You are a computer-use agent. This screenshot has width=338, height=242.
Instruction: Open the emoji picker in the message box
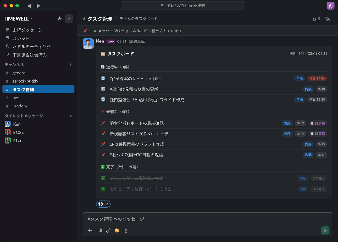pos(117,230)
